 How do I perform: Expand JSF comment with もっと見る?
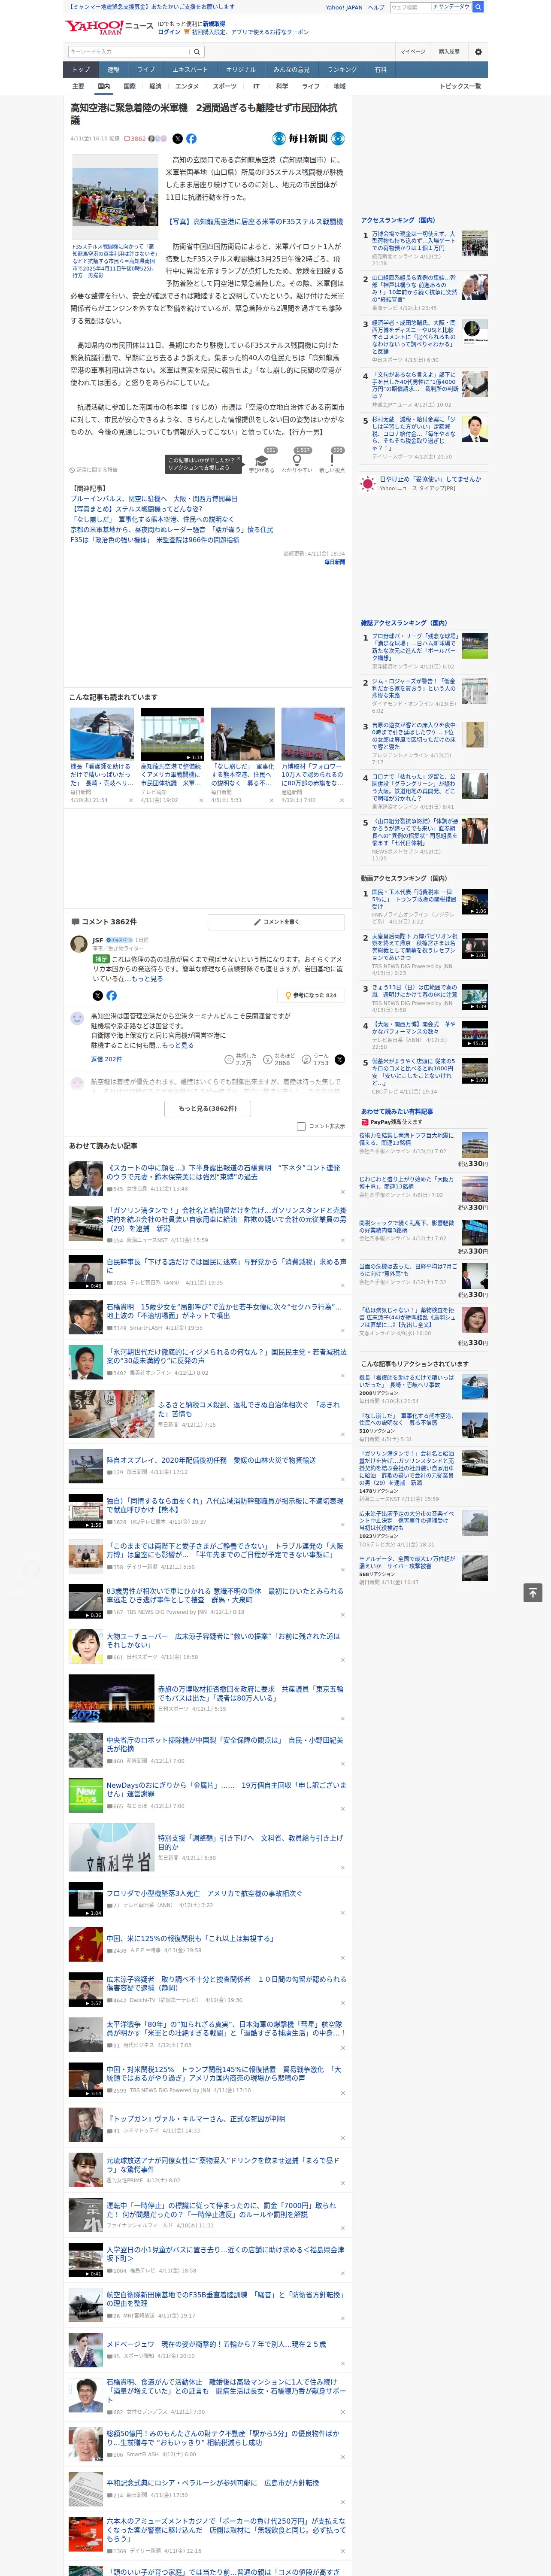coord(147,978)
